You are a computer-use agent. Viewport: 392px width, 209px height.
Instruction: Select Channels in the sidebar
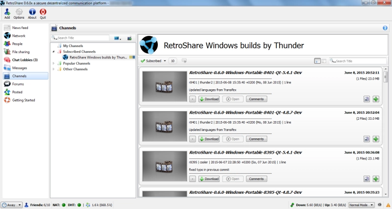tap(25, 76)
